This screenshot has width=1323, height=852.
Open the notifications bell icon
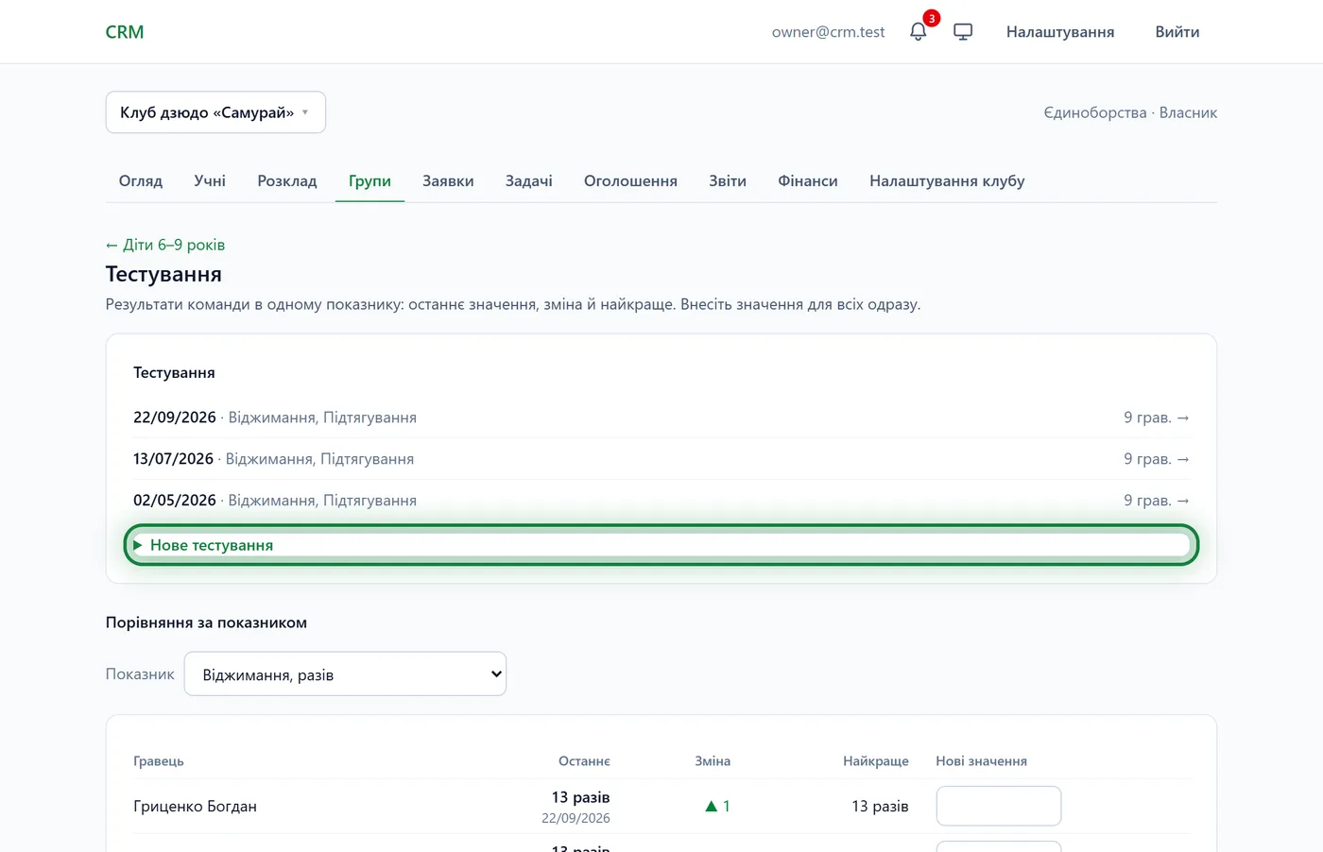918,32
